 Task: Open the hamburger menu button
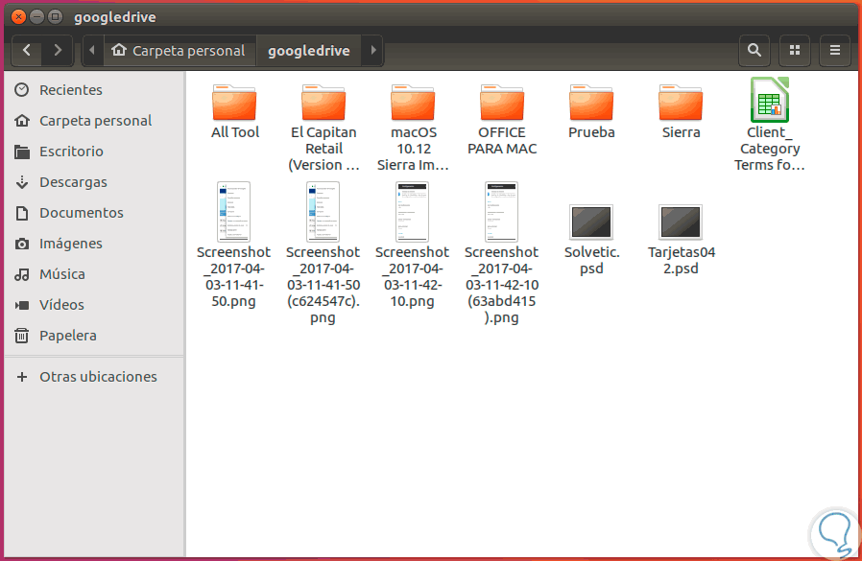point(834,51)
